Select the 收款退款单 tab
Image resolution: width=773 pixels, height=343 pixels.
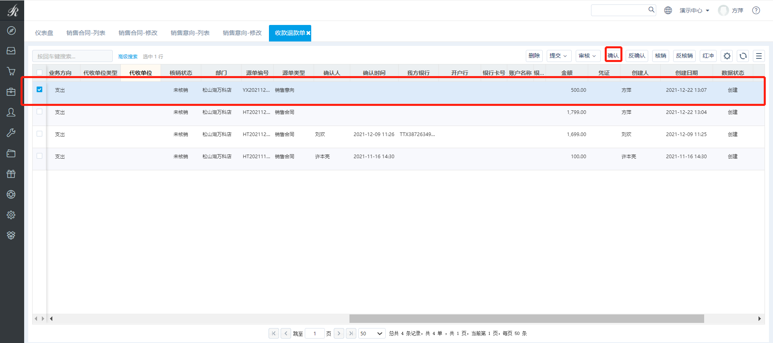pyautogui.click(x=289, y=33)
